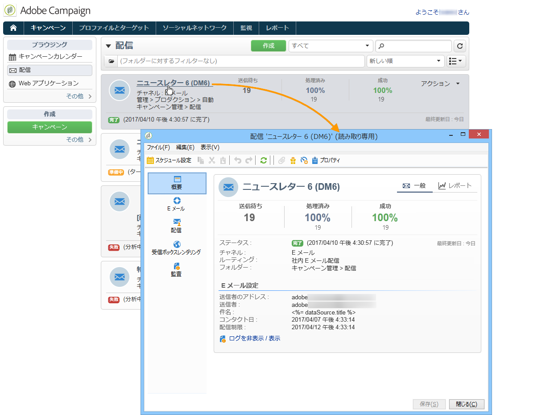Viewport: 550px width, 415px height.
Task: Click the home icon in the navigation bar
Action: click(x=13, y=28)
